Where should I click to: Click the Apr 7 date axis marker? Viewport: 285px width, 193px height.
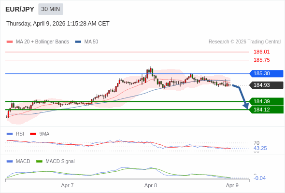[67, 185]
